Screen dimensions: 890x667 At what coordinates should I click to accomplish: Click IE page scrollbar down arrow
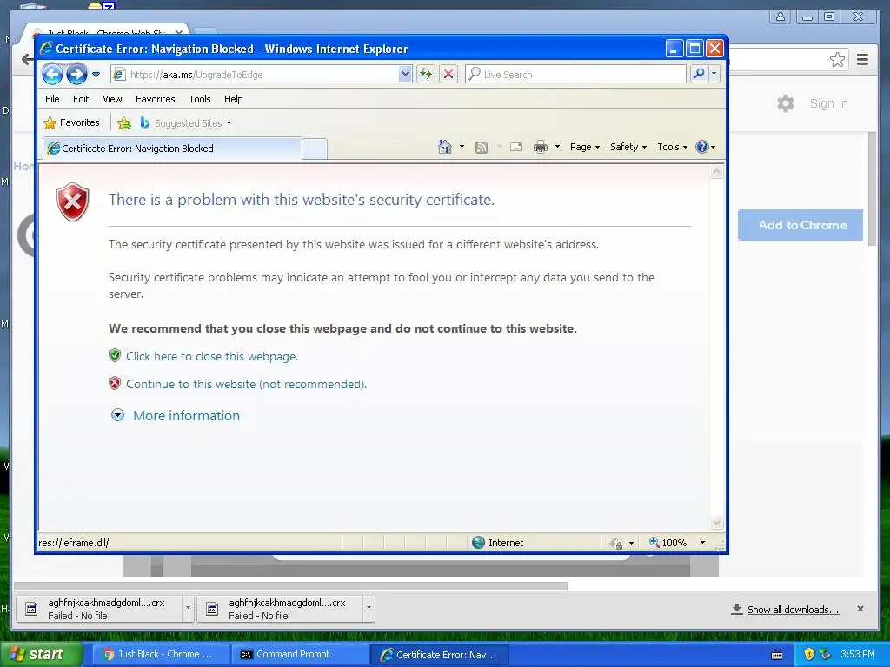coord(717,522)
